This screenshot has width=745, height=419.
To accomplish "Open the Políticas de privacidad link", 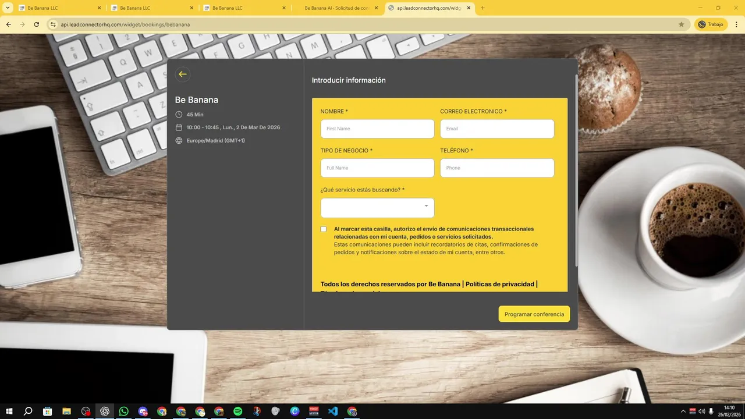I will (x=500, y=284).
